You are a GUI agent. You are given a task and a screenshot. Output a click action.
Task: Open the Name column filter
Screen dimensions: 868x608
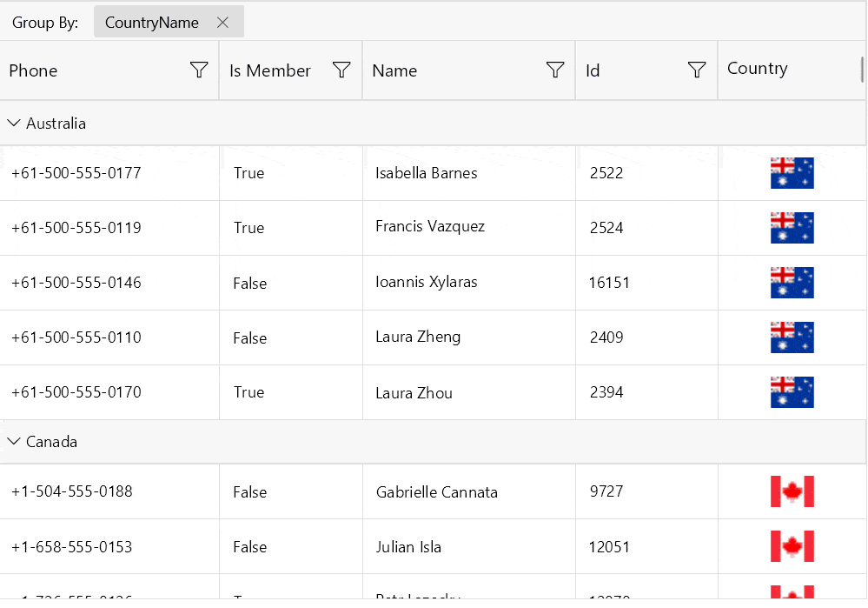(x=554, y=70)
